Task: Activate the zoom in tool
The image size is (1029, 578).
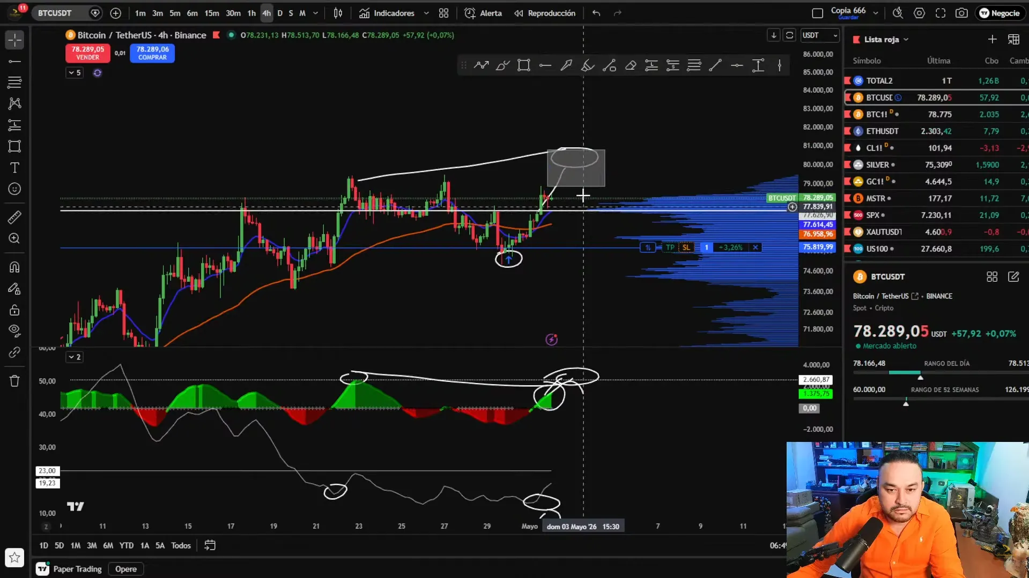Action: click(x=14, y=238)
